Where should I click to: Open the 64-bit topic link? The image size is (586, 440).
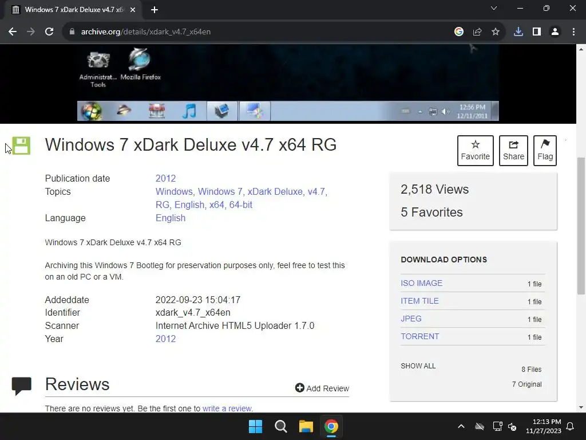[x=241, y=205]
